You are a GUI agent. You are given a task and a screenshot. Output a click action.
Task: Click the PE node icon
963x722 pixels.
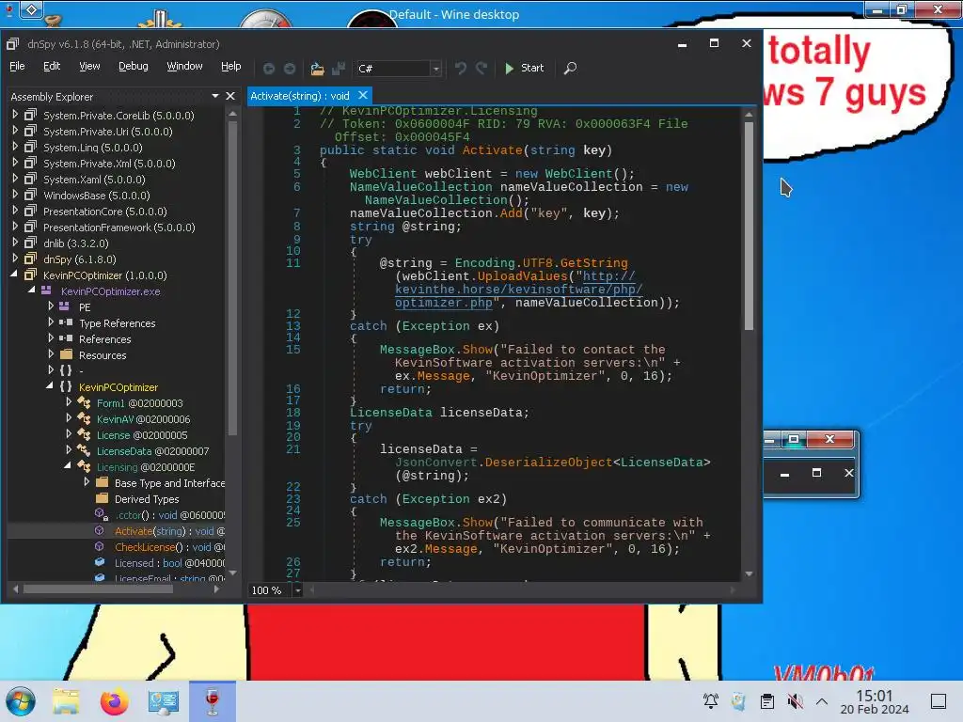tap(64, 306)
